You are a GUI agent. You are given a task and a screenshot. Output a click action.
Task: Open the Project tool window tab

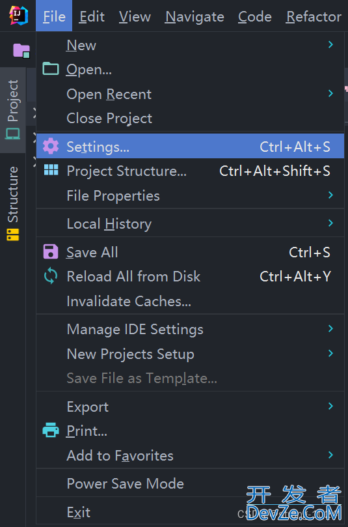[13, 110]
